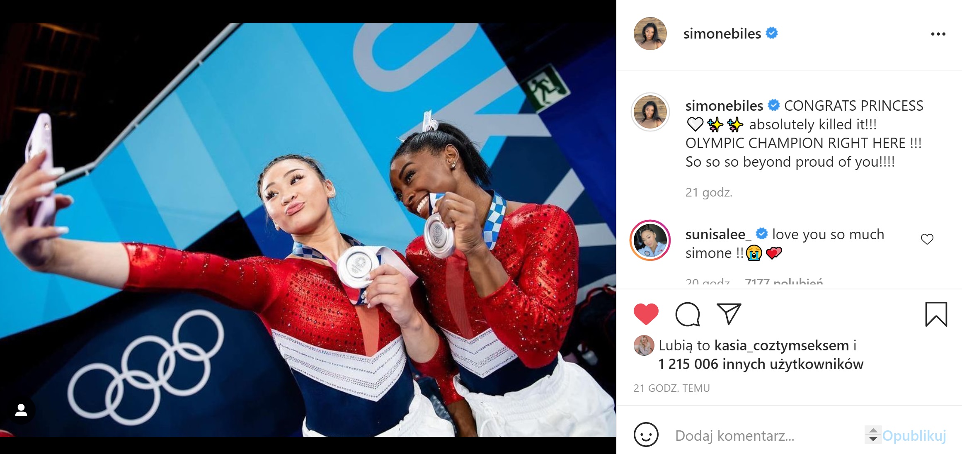Click the Opublikuj post button
This screenshot has height=454, width=962.
[x=914, y=435]
